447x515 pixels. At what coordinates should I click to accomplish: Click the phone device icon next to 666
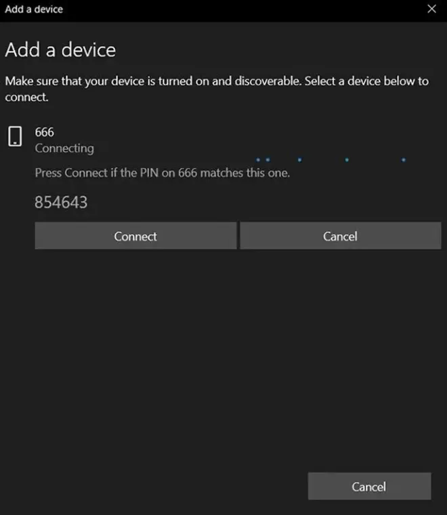click(15, 136)
